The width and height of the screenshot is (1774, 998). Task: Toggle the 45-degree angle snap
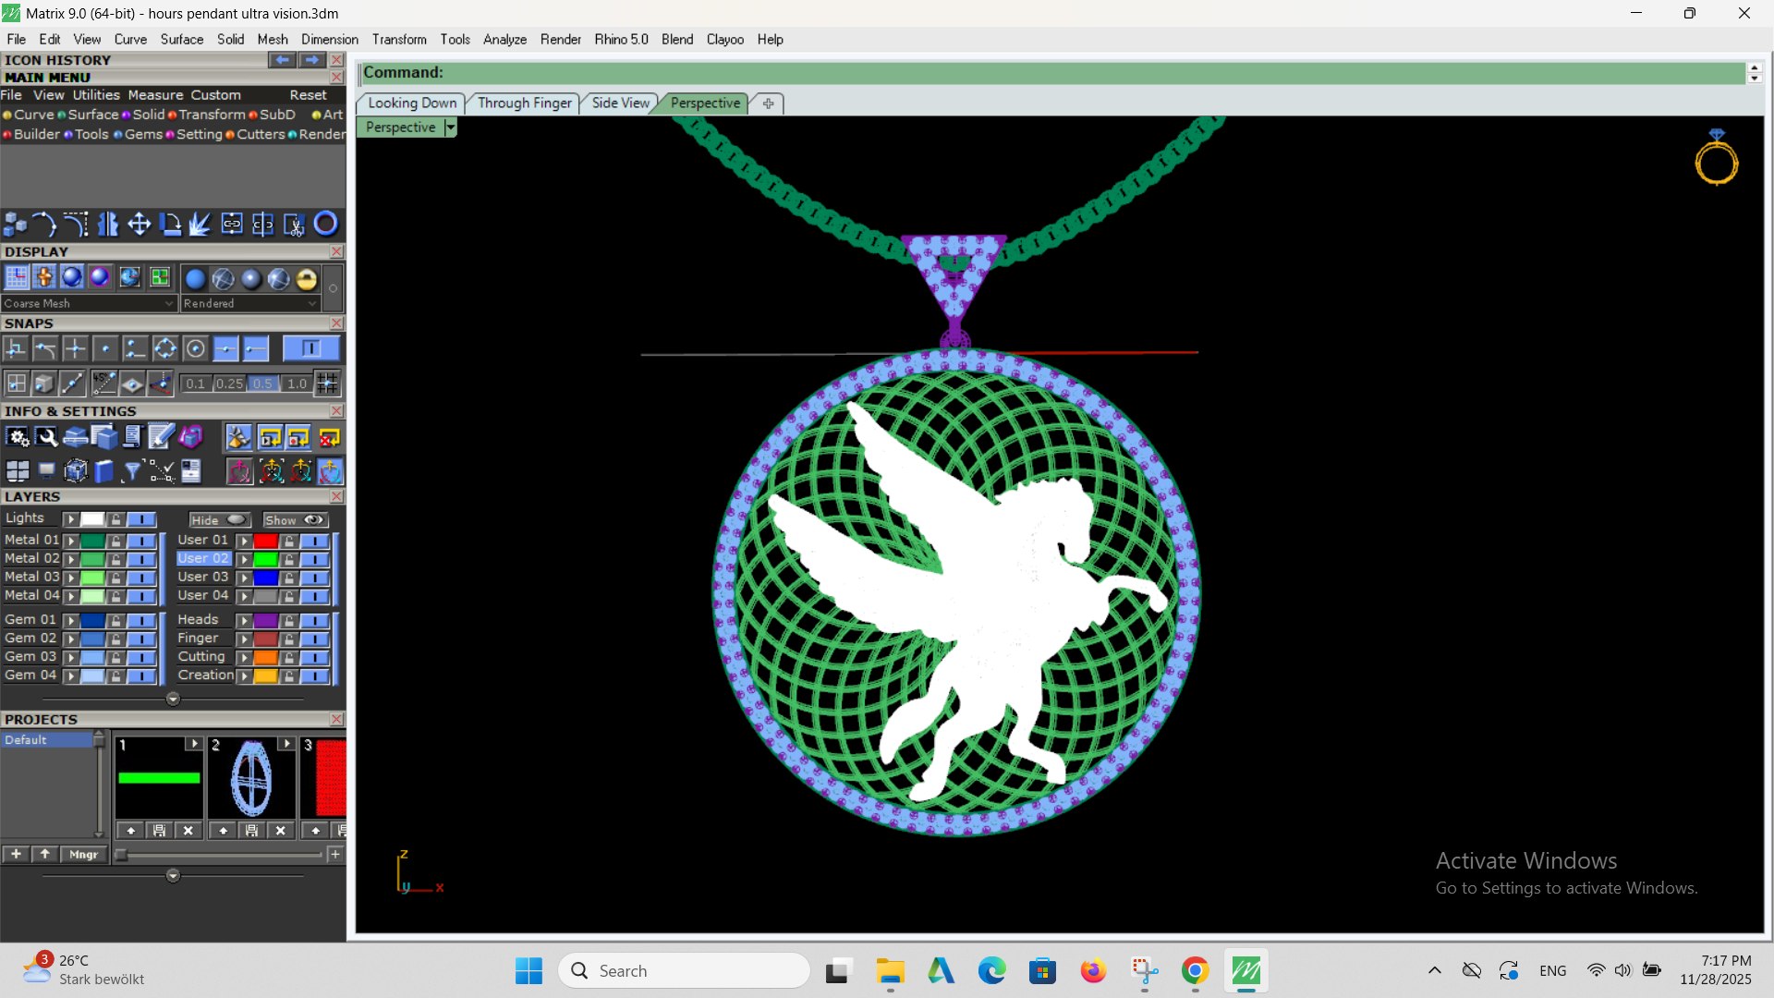103,383
